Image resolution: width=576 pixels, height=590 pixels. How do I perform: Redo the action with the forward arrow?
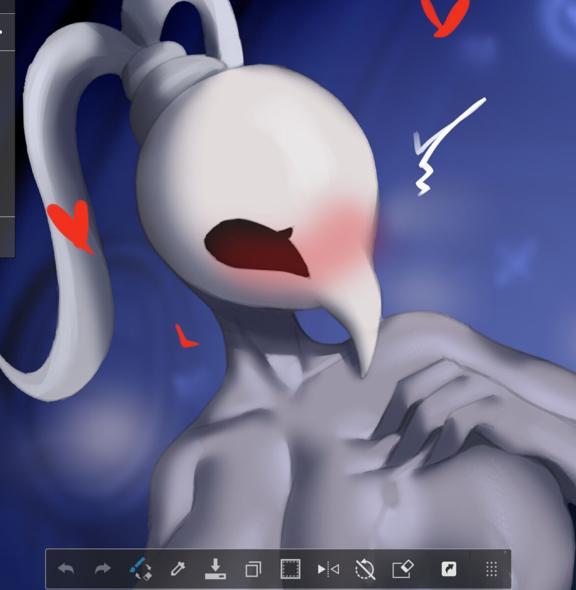[103, 568]
